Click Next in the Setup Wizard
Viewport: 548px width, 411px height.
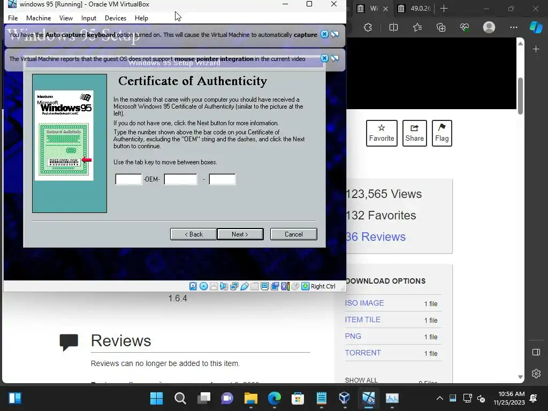(240, 234)
